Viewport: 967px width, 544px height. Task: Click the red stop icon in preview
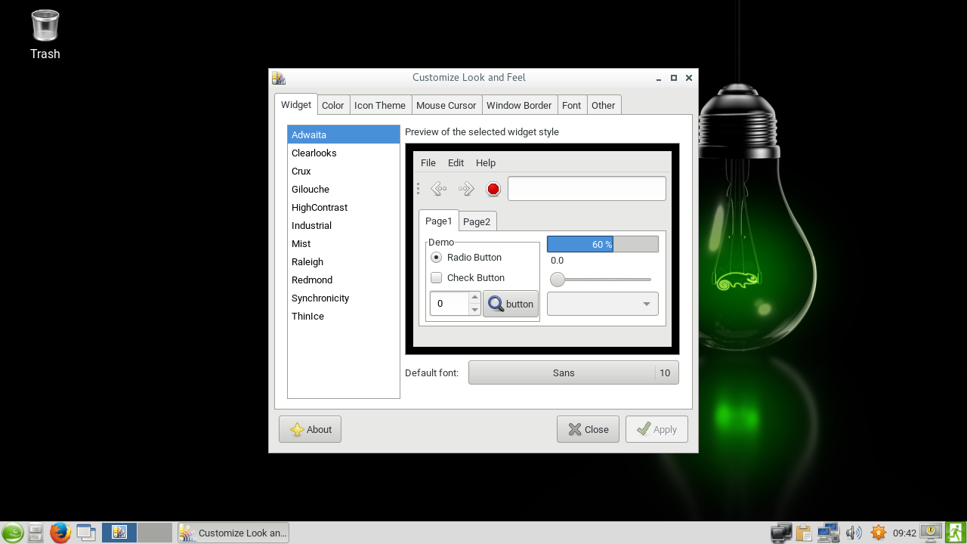[493, 189]
